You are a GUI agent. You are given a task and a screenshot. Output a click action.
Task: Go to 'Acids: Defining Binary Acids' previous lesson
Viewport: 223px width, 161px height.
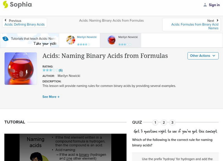tap(25, 24)
